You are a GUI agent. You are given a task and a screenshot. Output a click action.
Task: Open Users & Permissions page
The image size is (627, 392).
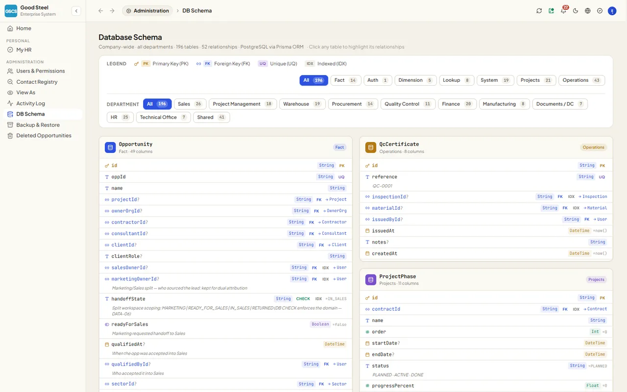coord(43,71)
